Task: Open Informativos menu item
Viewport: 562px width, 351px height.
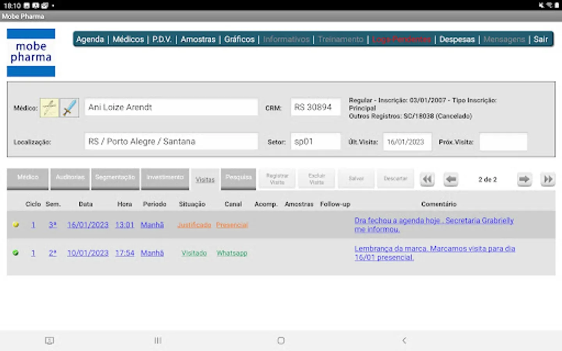Action: (x=286, y=39)
